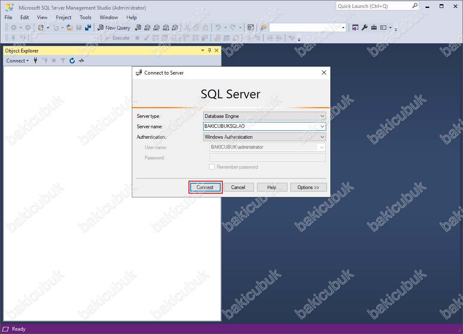Open the Server name dropdown arrow

point(322,127)
